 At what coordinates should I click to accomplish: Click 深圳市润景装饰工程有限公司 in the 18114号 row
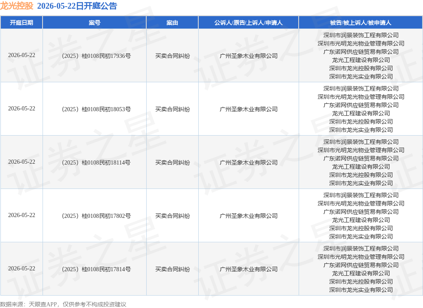[361, 142]
